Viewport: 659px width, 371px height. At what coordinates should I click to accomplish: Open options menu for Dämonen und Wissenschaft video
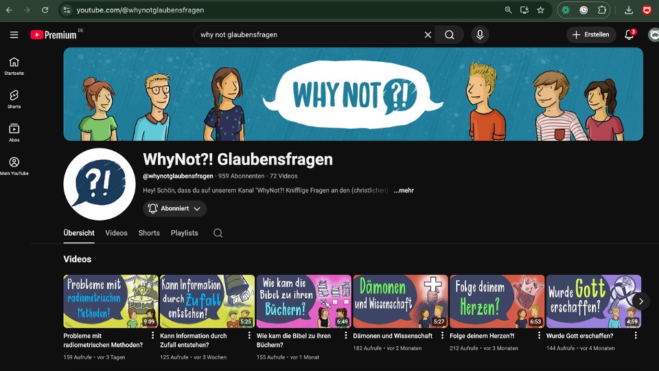pos(442,335)
